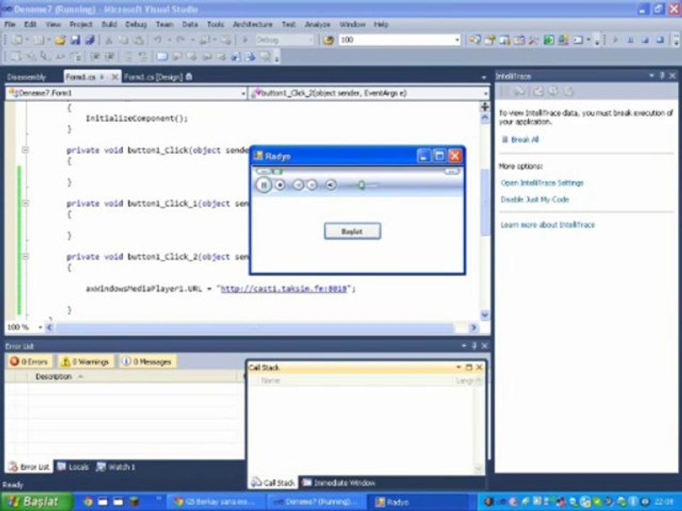The height and width of the screenshot is (511, 682).
Task: Switch to the Immediate Window tab
Action: [339, 483]
